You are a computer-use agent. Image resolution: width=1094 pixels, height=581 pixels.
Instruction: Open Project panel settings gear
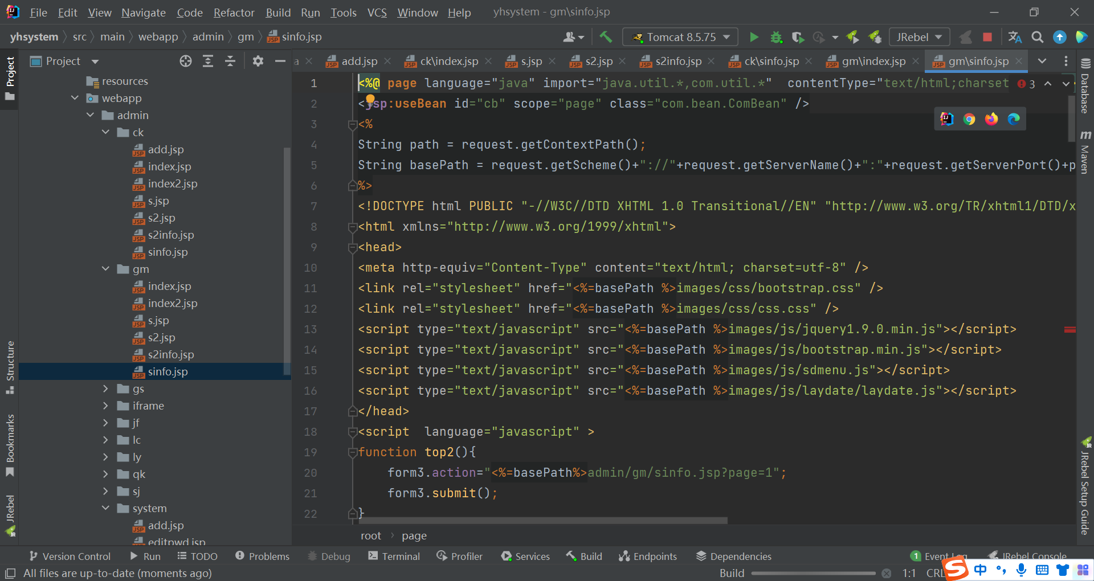tap(258, 61)
